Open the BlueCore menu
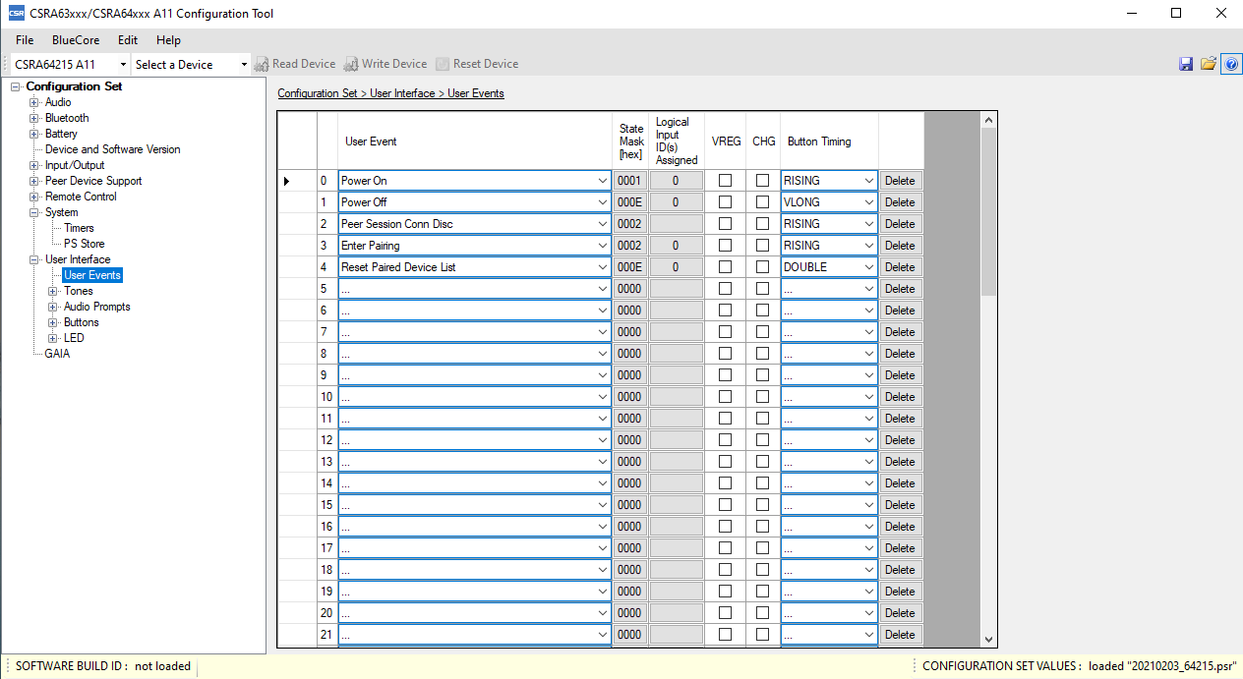 [76, 40]
